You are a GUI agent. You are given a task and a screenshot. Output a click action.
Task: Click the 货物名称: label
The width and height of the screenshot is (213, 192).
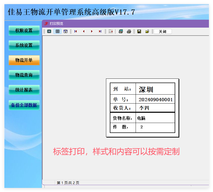pyautogui.click(x=123, y=118)
